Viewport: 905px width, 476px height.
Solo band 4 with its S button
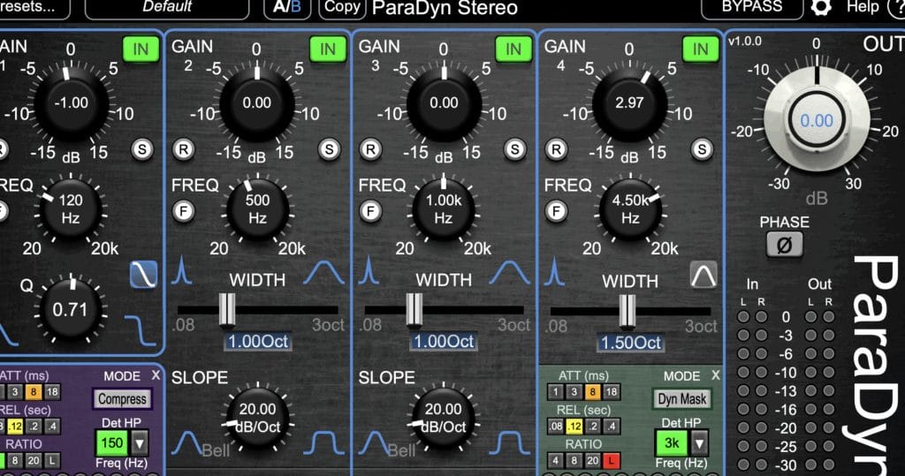click(701, 149)
